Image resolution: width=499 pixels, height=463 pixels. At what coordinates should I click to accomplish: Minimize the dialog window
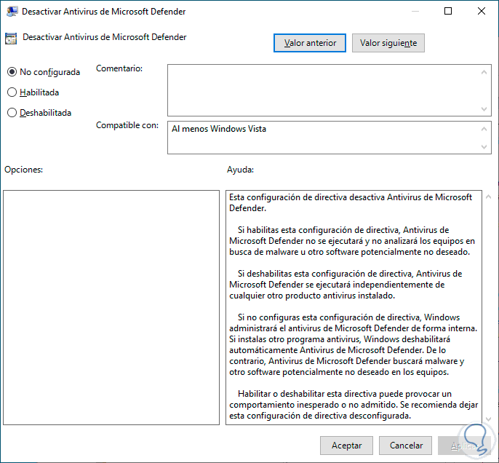(x=415, y=11)
